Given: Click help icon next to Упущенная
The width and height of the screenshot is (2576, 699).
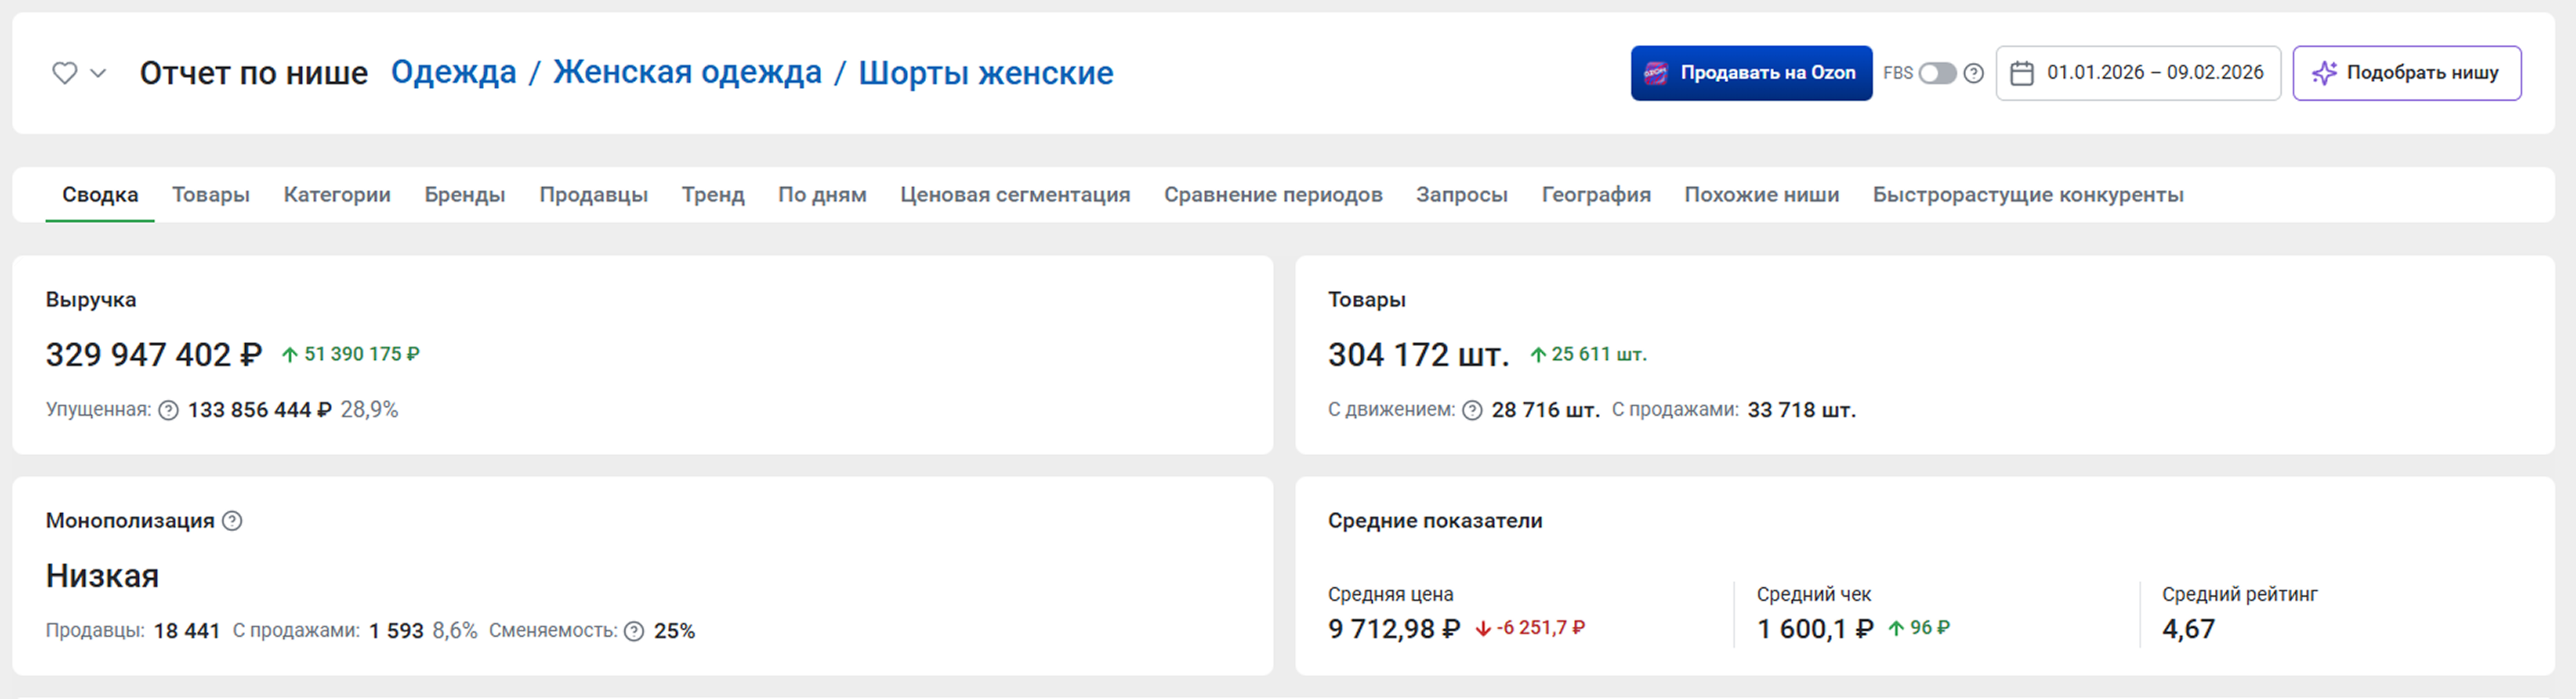Looking at the screenshot, I should [x=169, y=410].
